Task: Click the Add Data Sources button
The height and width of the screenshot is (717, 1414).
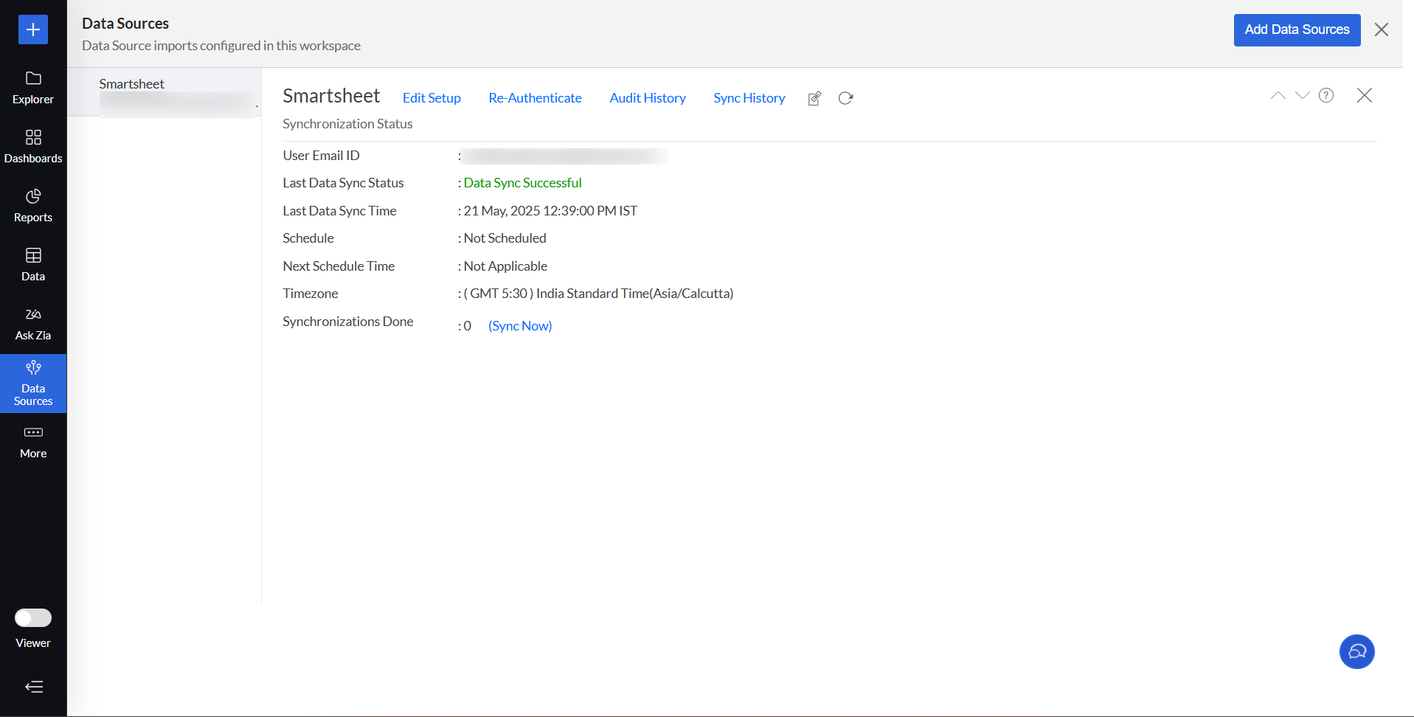Action: click(1297, 30)
